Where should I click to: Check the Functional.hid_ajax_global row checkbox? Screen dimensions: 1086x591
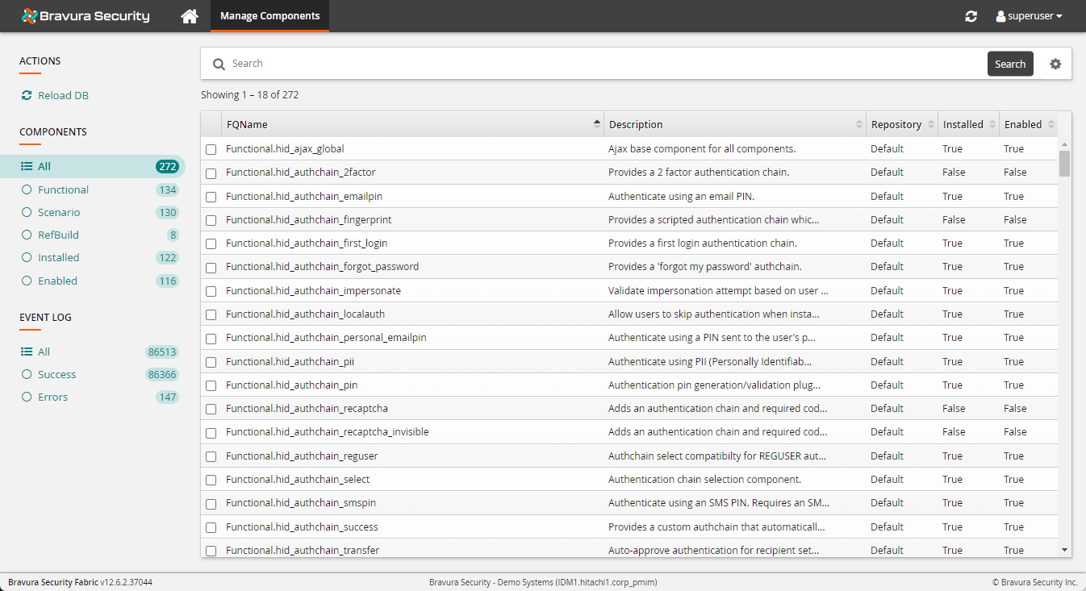(211, 148)
